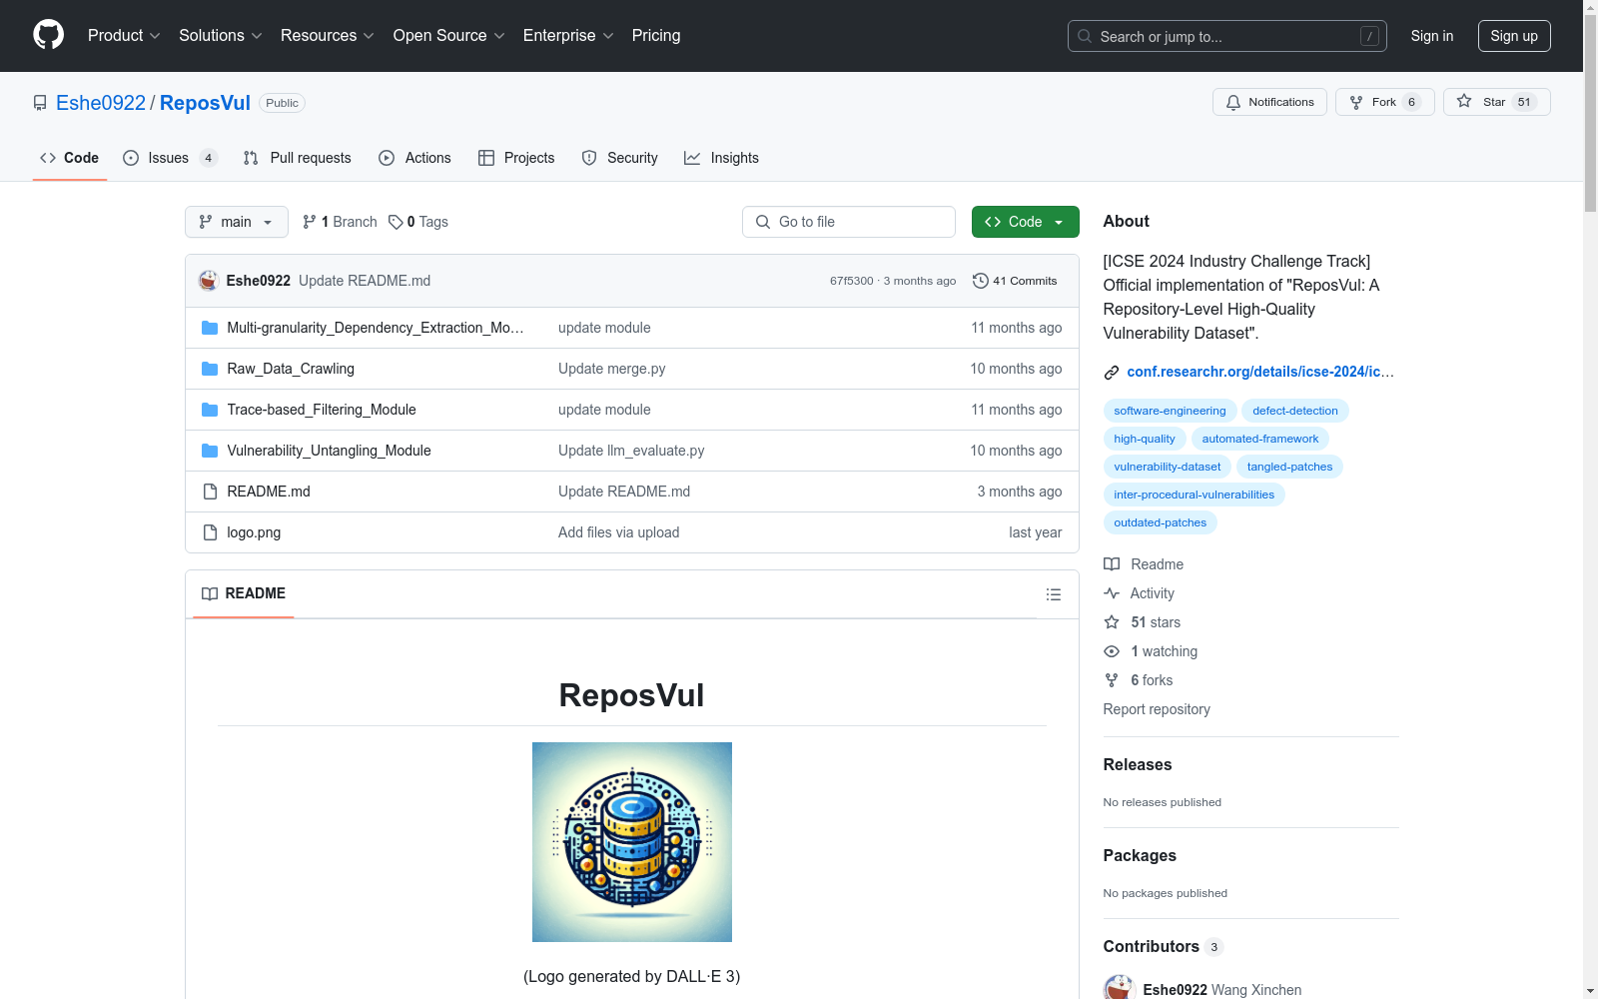Click the README.md file icon

click(x=210, y=492)
